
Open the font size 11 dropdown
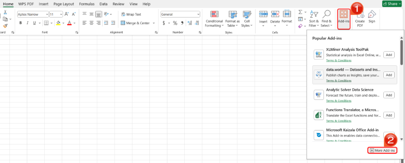click(x=61, y=14)
